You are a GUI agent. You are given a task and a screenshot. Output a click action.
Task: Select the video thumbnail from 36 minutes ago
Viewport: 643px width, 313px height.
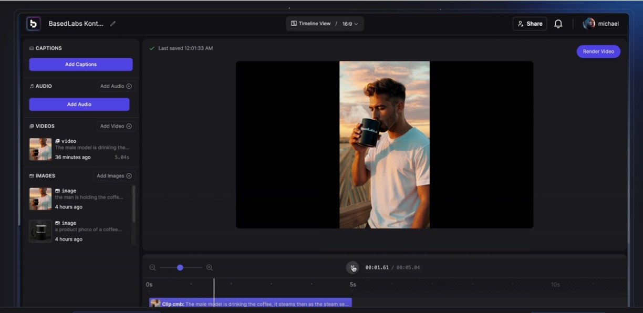click(x=40, y=149)
